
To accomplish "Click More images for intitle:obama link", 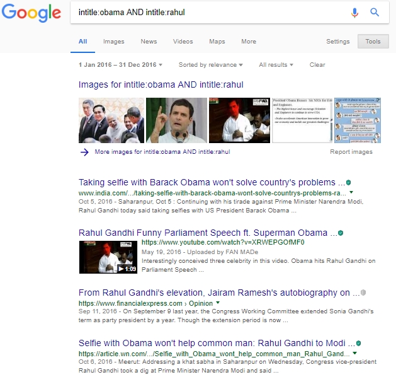I will tap(162, 152).
